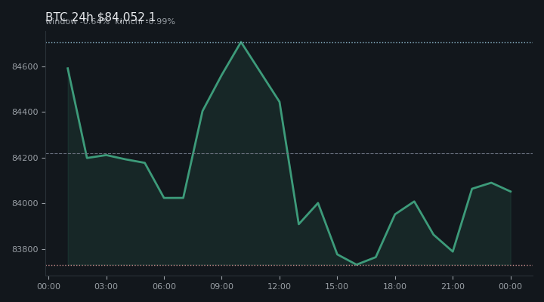Select the final data point of the price line
The height and width of the screenshot is (302, 544).
[x=511, y=192]
